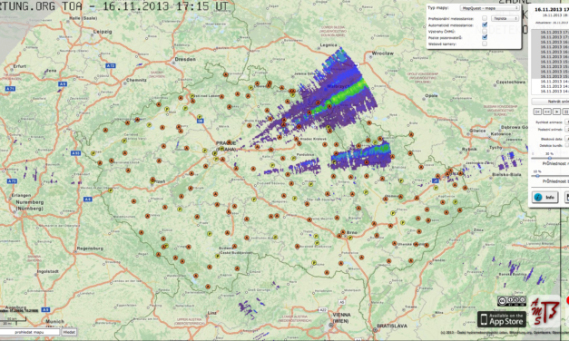The height and width of the screenshot is (341, 569).
Task: Uncheck Automatické meteostanice checkbox
Action: (485, 24)
